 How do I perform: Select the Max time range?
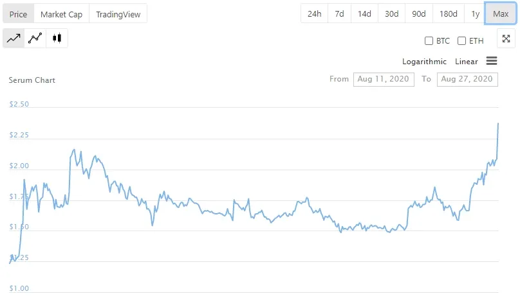click(x=501, y=14)
